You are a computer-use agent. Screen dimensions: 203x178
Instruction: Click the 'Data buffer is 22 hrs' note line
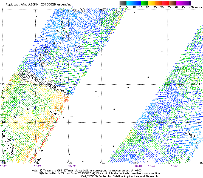tap(99, 173)
